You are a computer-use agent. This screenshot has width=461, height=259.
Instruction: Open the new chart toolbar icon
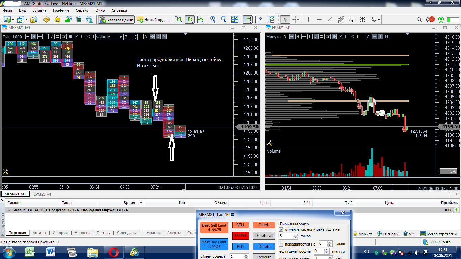point(7,19)
